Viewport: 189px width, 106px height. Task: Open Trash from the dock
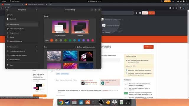pos(121,102)
